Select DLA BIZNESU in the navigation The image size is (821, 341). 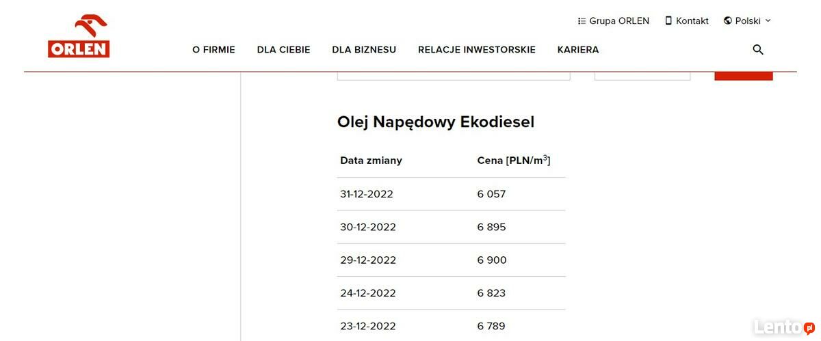point(364,50)
